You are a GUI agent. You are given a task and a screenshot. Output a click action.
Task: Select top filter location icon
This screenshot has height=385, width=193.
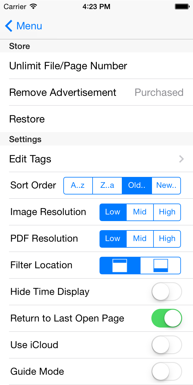[x=120, y=266]
